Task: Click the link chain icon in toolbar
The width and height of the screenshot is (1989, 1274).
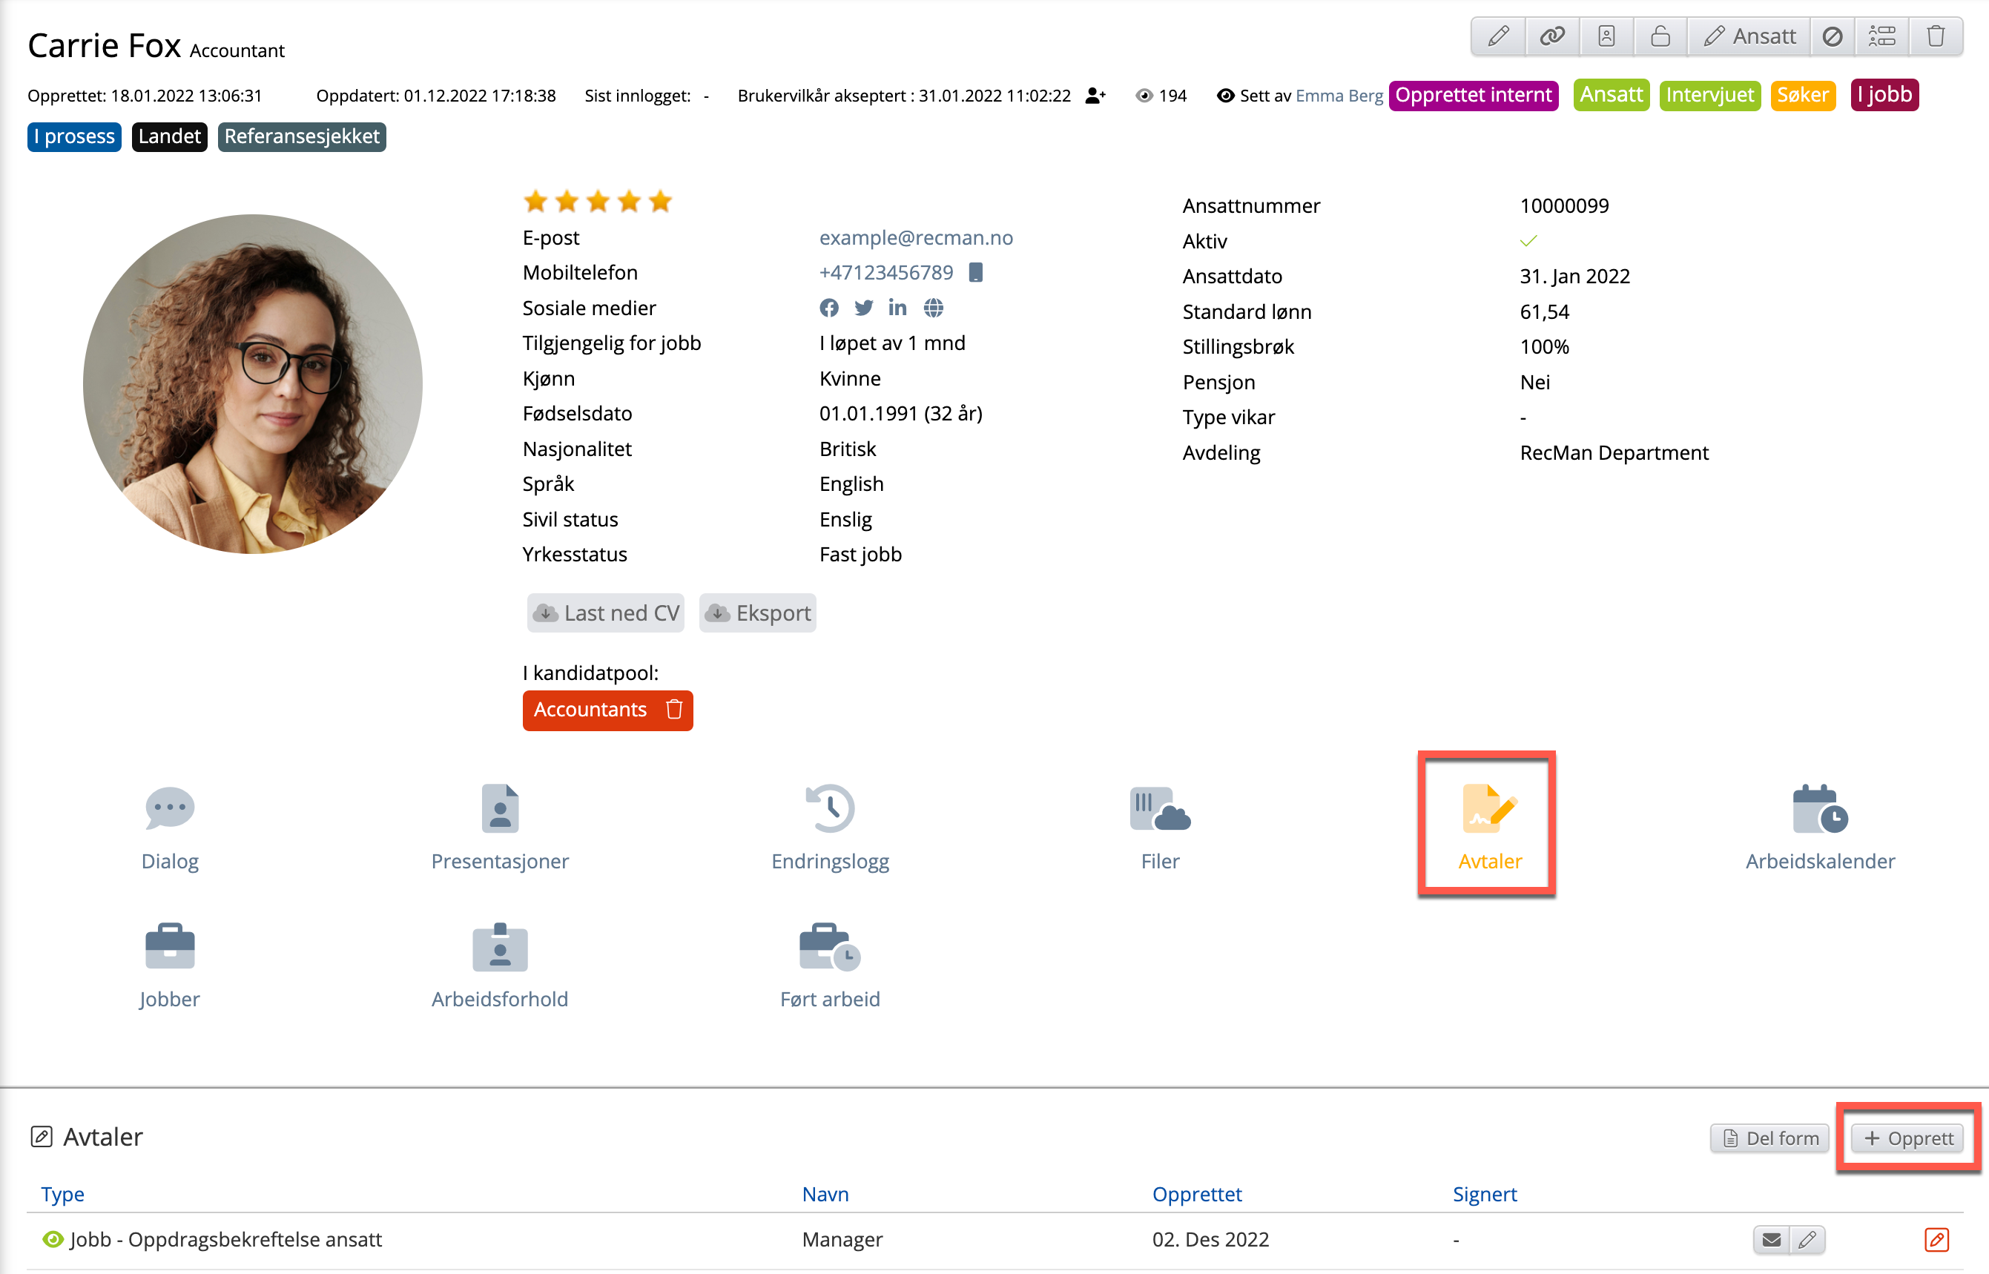Action: click(x=1551, y=36)
